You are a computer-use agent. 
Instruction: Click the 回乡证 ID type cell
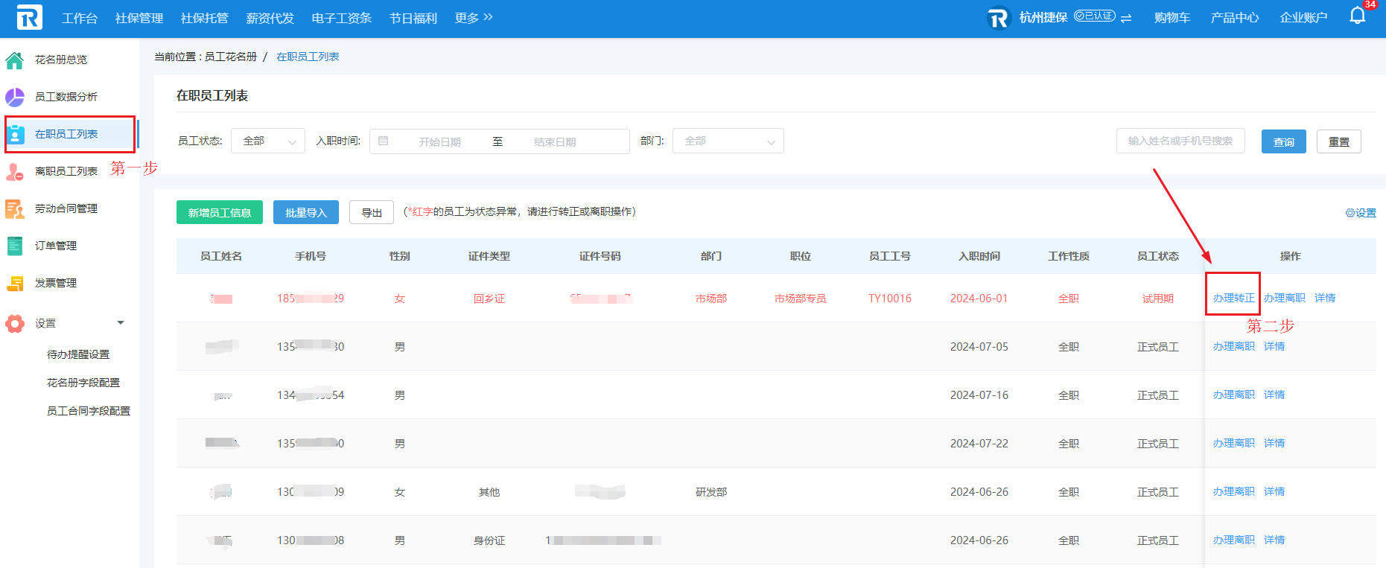coord(489,299)
